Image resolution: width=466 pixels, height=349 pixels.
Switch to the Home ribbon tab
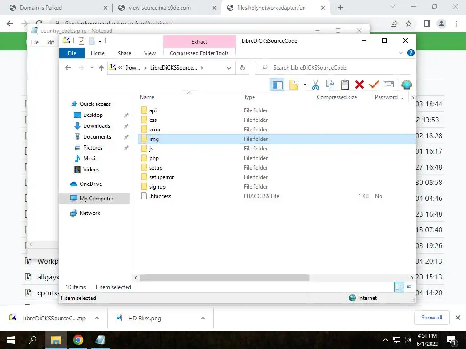(x=98, y=53)
